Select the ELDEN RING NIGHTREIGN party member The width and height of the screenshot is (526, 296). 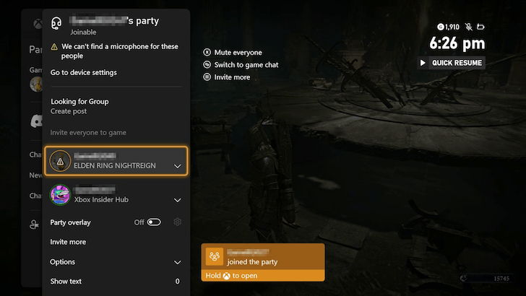click(x=116, y=161)
